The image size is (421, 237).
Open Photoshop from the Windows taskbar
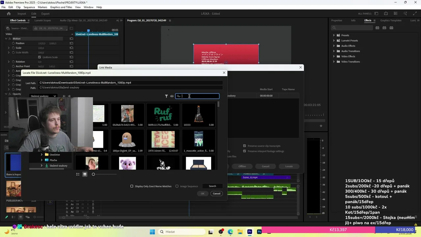pyautogui.click(x=259, y=232)
